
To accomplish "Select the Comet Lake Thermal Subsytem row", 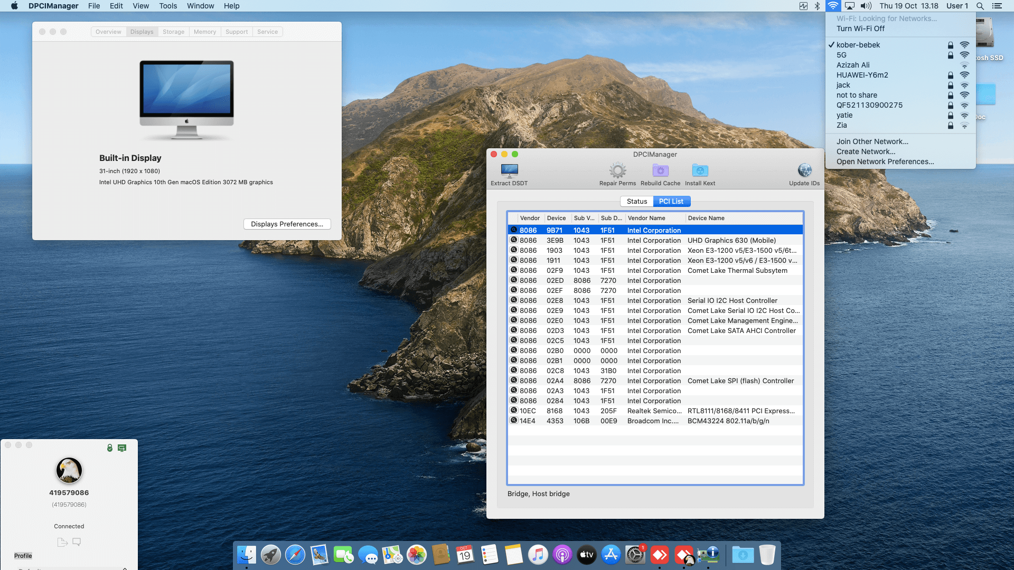I will [x=655, y=270].
